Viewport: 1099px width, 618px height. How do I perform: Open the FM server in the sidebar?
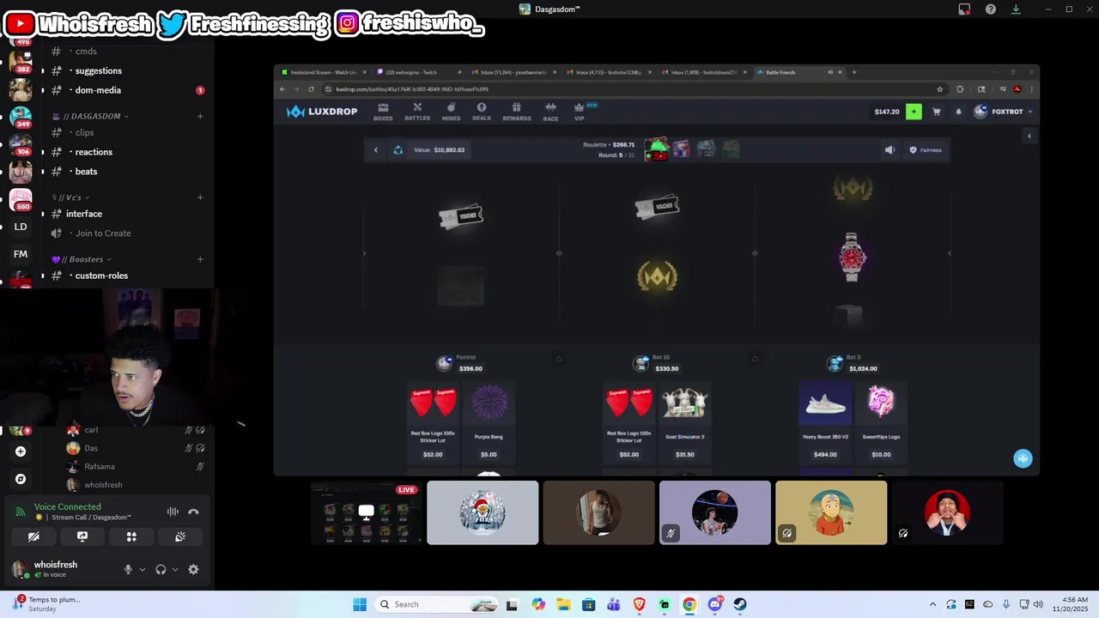pyautogui.click(x=21, y=254)
